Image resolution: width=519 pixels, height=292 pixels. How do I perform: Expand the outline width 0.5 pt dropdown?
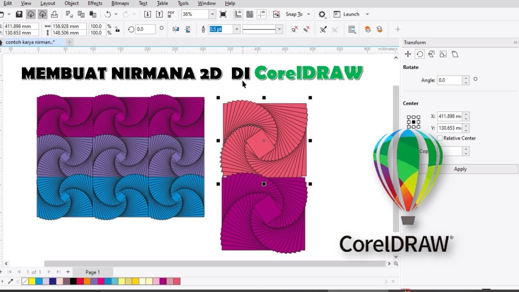[x=237, y=29]
